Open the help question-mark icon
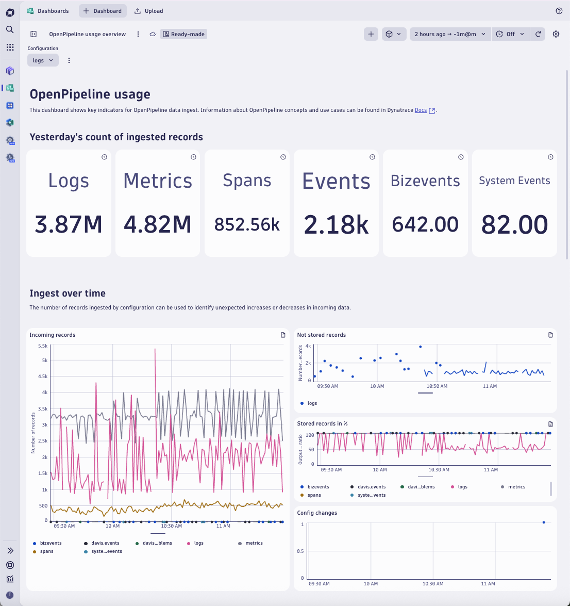The image size is (570, 606). 560,11
